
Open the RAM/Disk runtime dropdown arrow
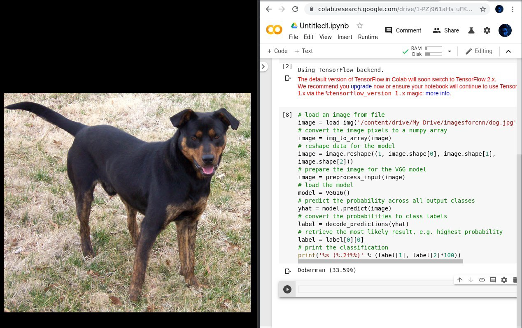click(x=450, y=51)
